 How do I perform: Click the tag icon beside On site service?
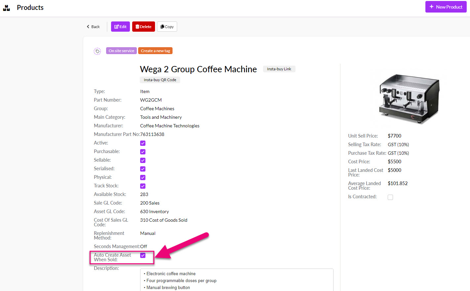(x=97, y=51)
